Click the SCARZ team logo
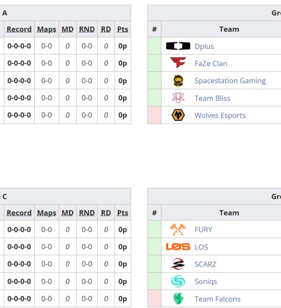The height and width of the screenshot is (308, 281). pyautogui.click(x=178, y=264)
